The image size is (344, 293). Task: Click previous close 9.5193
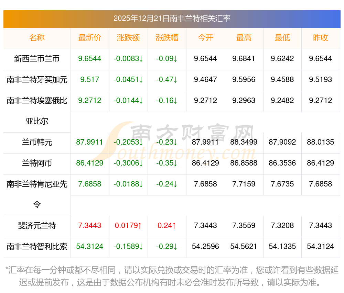click(x=321, y=79)
